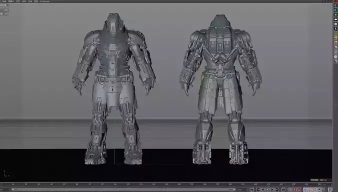Toggle position keying (move icon)
338x192 pixels.
pyautogui.click(x=305, y=189)
